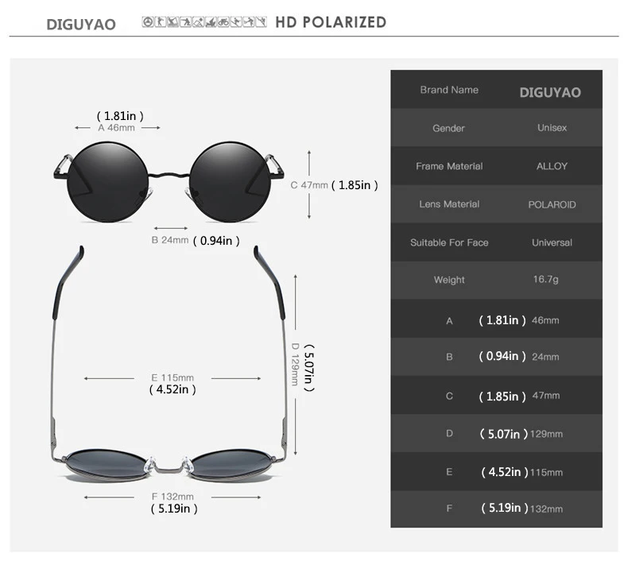The height and width of the screenshot is (561, 628).
Task: Click '115mm' in the table's E row
Action: (x=546, y=473)
